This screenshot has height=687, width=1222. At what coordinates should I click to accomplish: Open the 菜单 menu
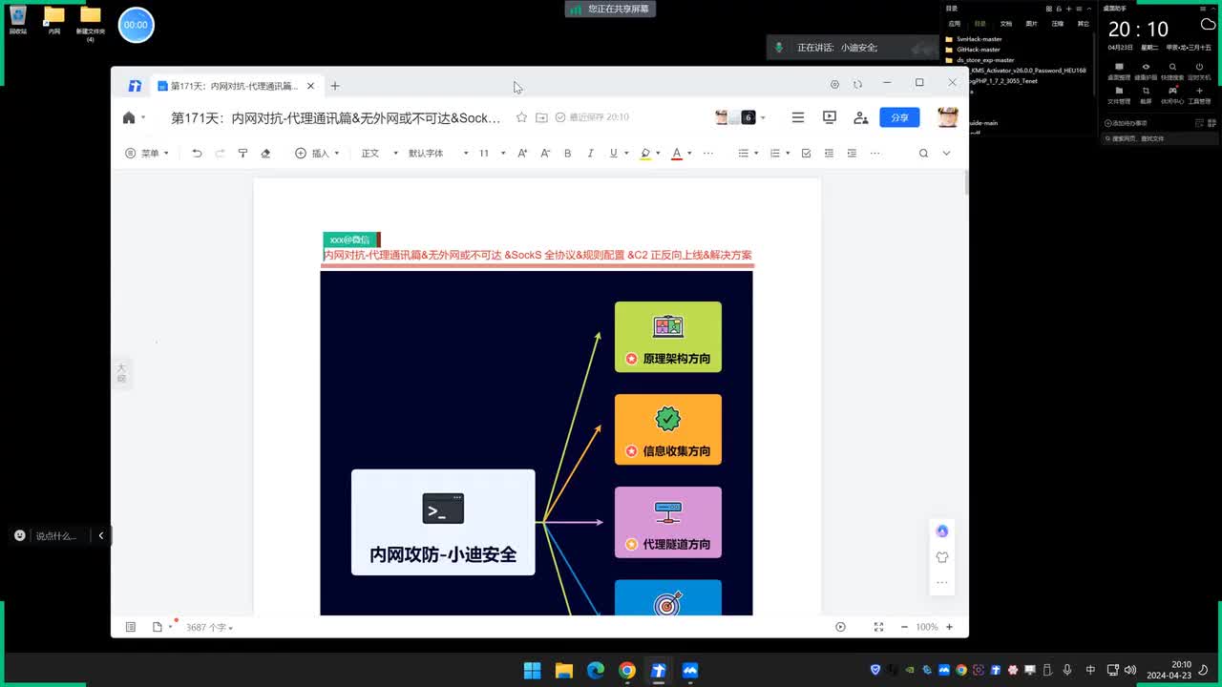[147, 153]
